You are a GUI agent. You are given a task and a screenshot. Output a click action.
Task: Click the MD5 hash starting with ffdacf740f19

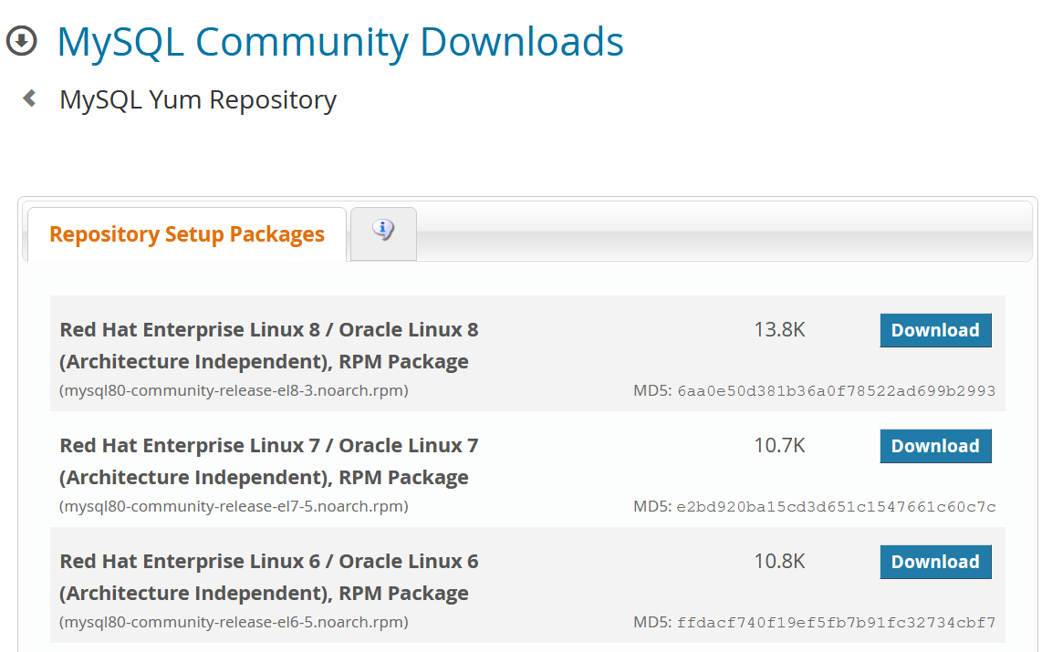pyautogui.click(x=836, y=623)
